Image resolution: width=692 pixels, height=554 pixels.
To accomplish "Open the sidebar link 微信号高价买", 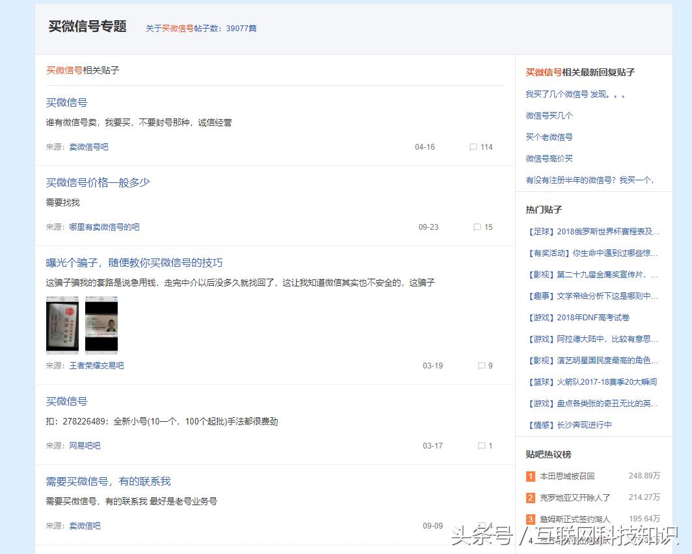I will 548,158.
